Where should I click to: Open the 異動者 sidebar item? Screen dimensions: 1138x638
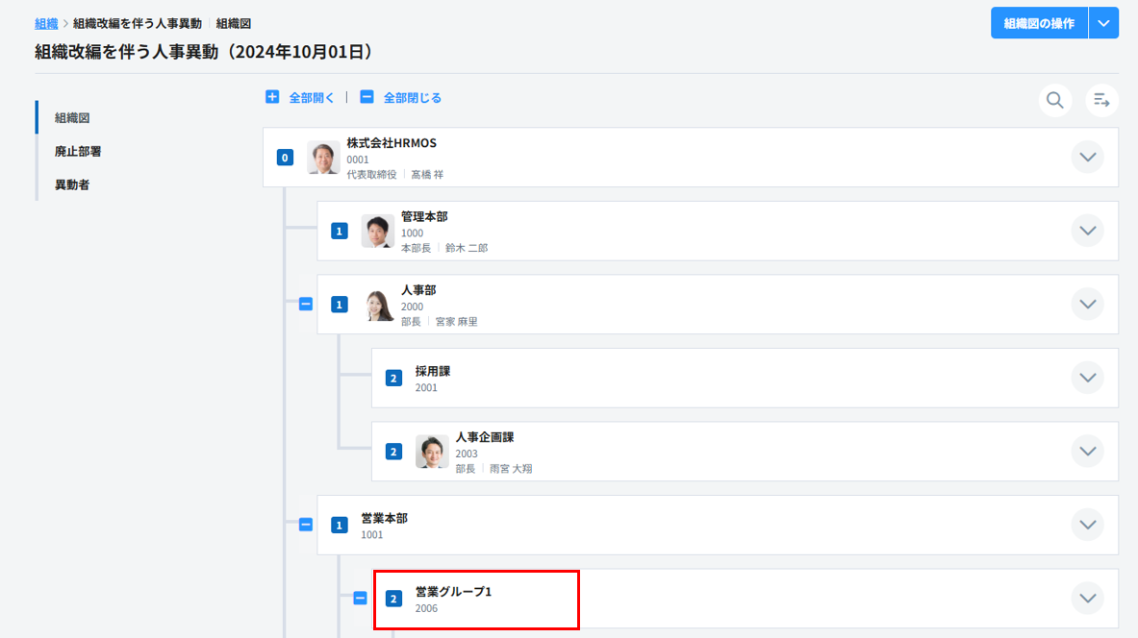[72, 184]
